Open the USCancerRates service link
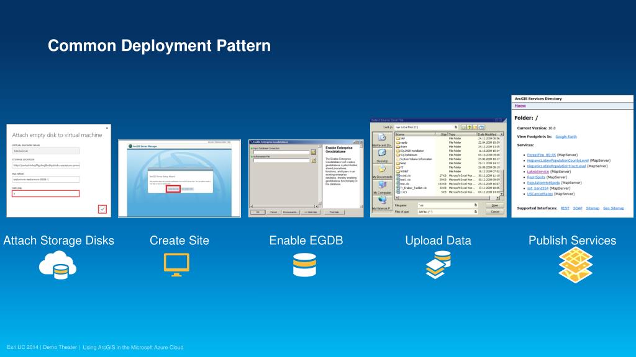The image size is (636, 357). (x=540, y=194)
